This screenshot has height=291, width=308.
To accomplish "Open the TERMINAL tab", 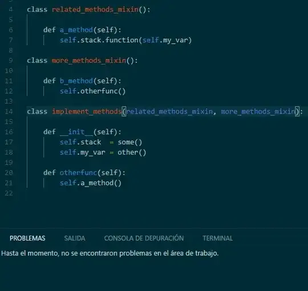I will click(218, 238).
